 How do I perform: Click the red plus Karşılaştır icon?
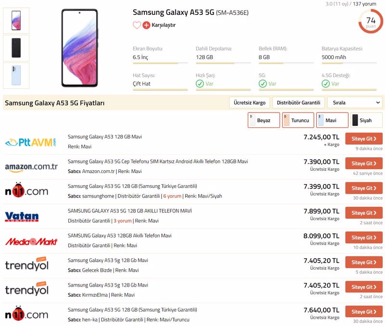point(146,25)
